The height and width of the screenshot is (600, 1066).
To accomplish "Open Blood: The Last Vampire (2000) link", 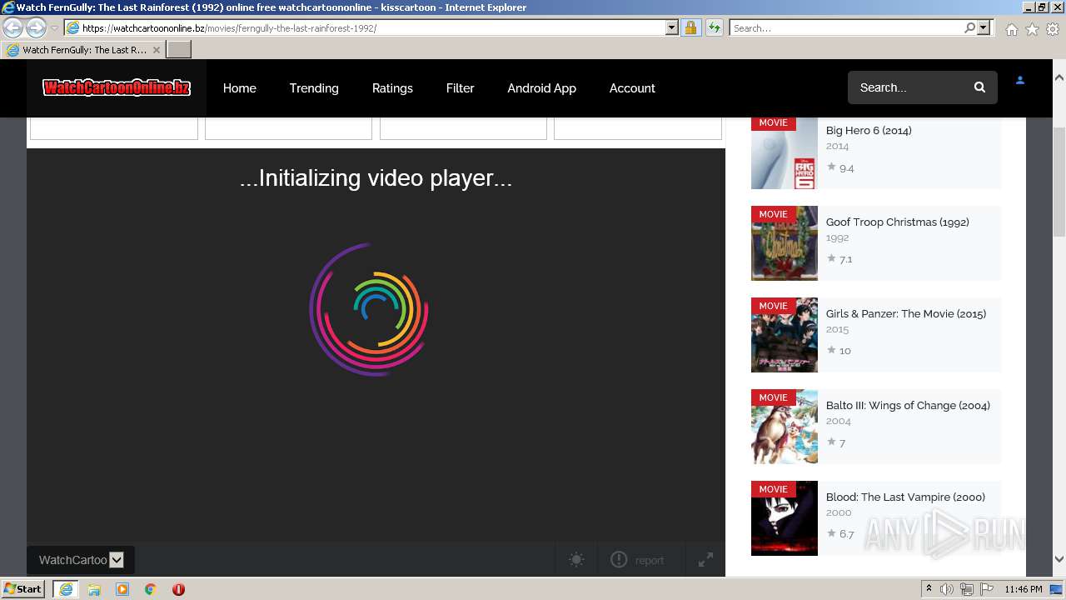I will click(905, 497).
